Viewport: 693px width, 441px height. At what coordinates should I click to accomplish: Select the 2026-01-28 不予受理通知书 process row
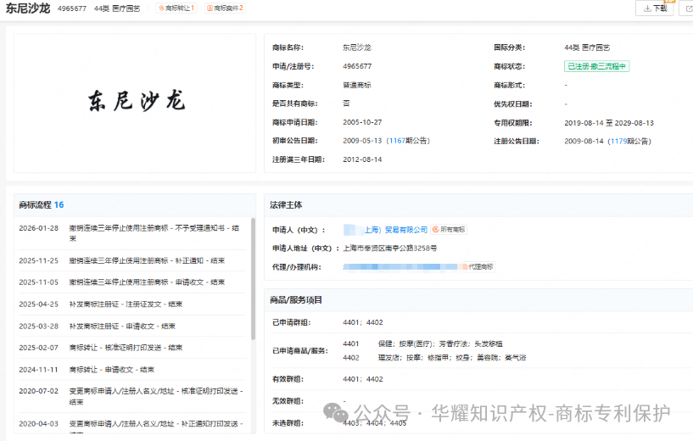tap(131, 233)
